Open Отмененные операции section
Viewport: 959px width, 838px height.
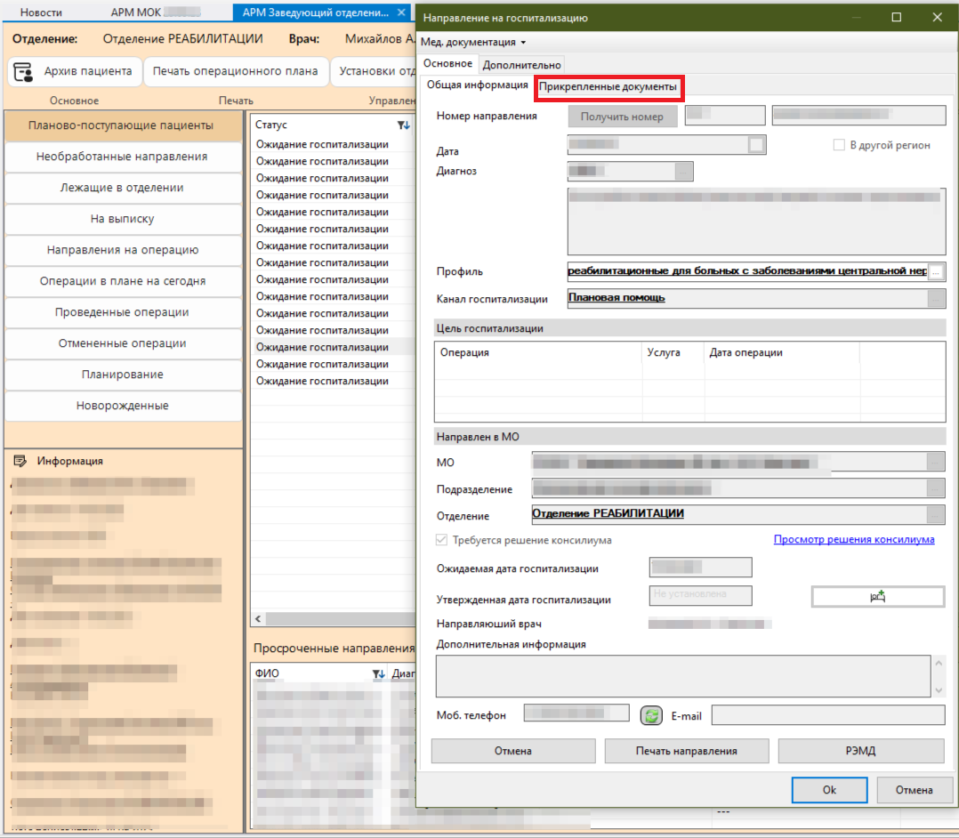pos(123,343)
